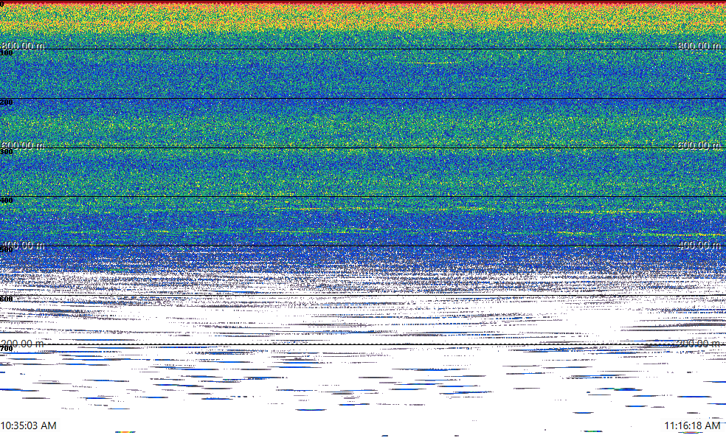Click the start time "10:35:03 AM"
The height and width of the screenshot is (438, 726).
pyautogui.click(x=29, y=425)
